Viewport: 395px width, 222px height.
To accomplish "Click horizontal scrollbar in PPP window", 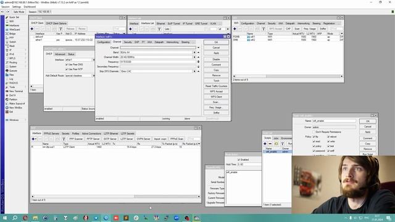I will click(115, 196).
